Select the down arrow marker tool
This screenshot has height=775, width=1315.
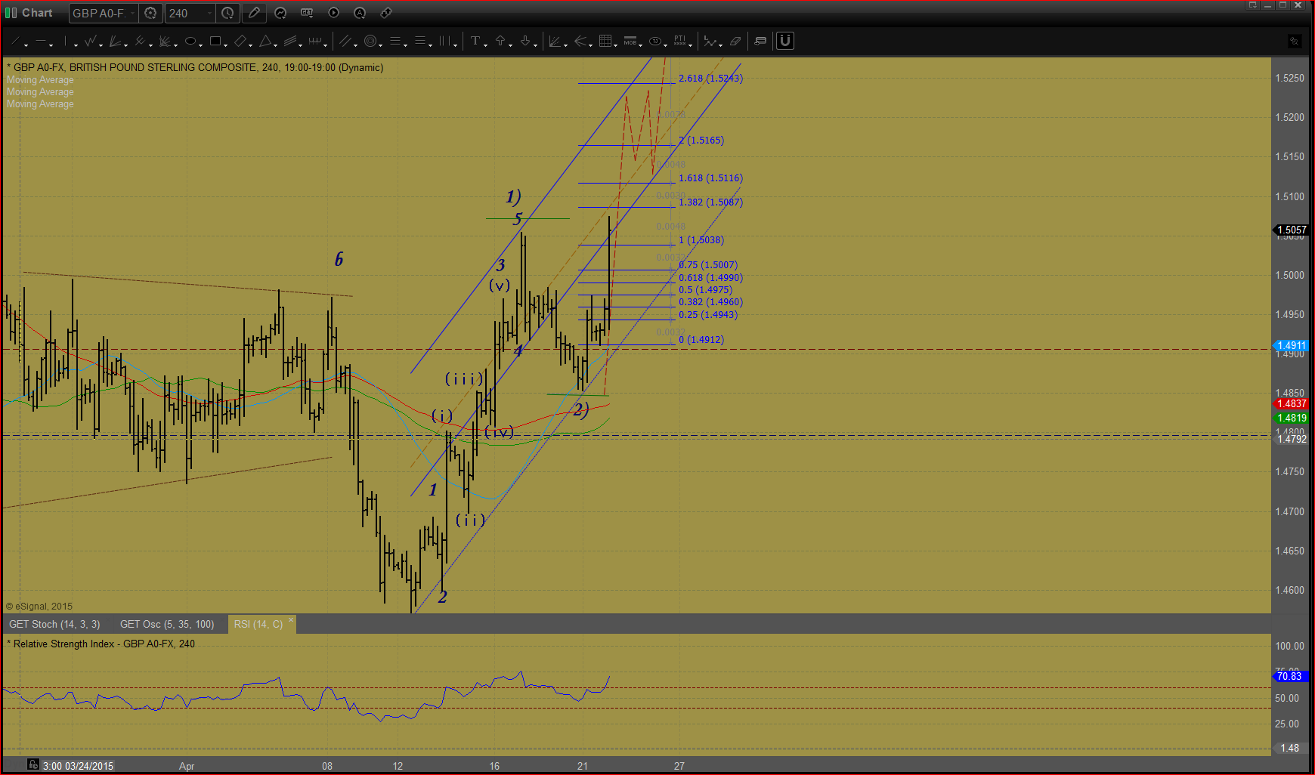(525, 41)
